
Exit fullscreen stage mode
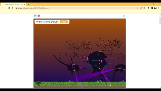tap(124, 16)
